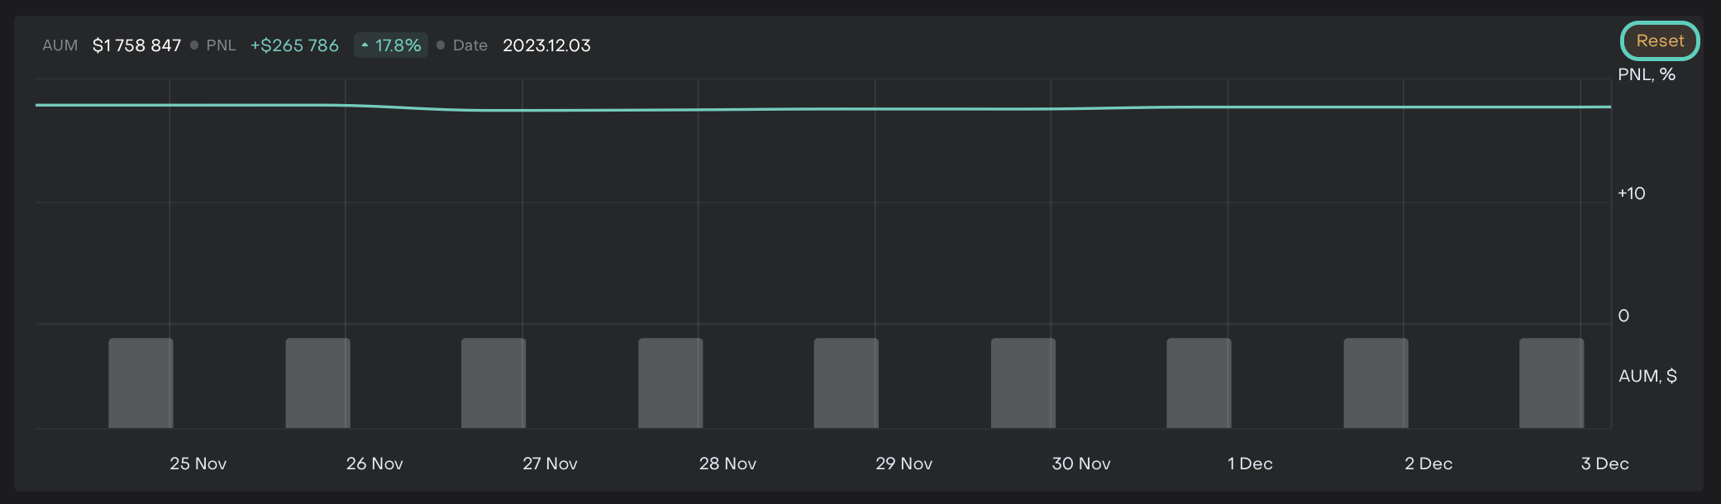This screenshot has height=504, width=1721.
Task: Select the last AUM bar beside 3 Dec
Action: pos(1552,383)
